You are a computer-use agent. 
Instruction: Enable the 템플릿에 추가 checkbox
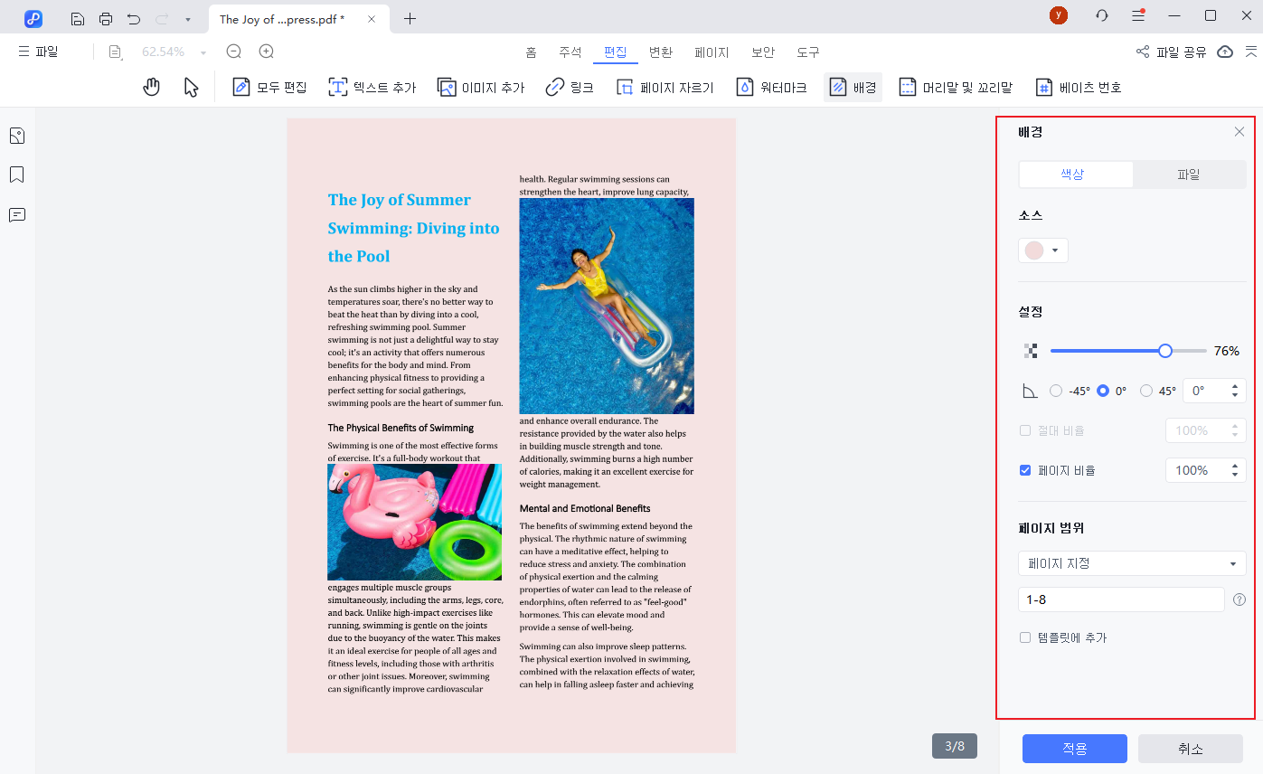(x=1025, y=637)
